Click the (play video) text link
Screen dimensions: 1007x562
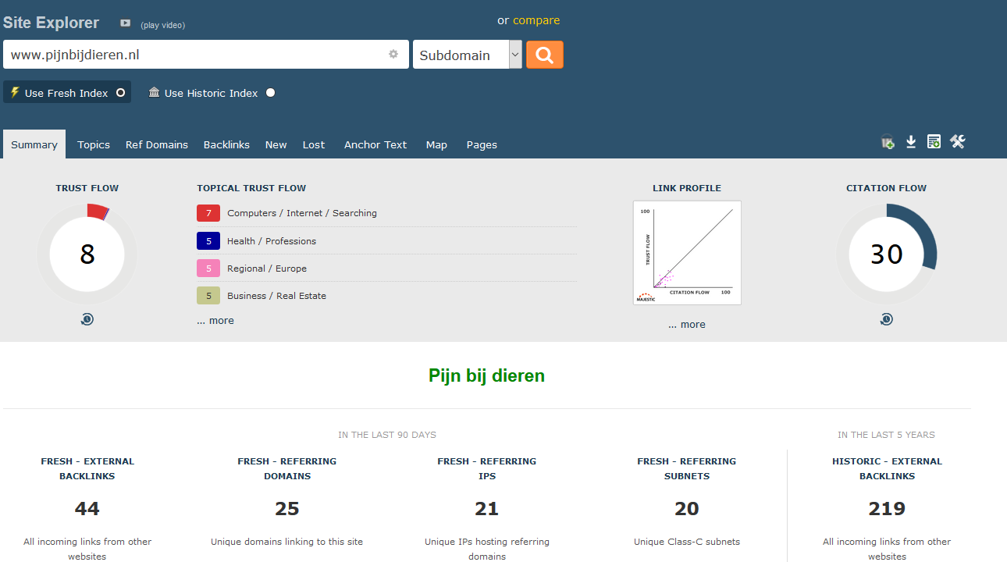click(x=162, y=25)
